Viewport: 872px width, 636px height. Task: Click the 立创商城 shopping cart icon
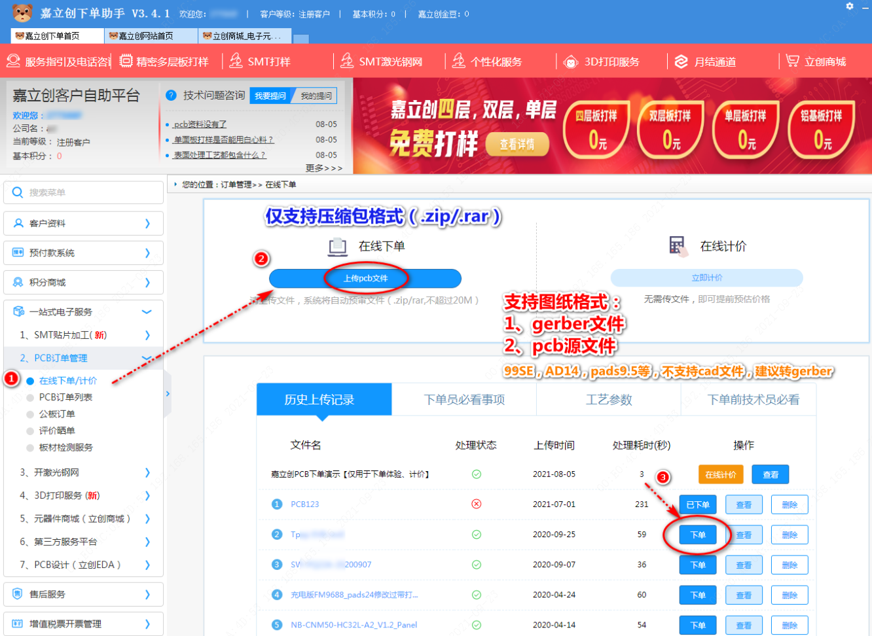pos(792,61)
